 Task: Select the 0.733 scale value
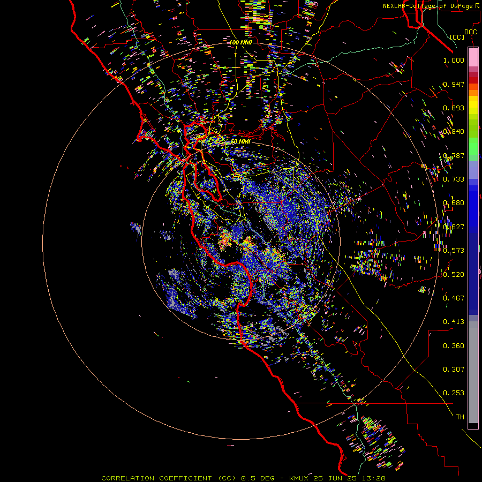point(454,179)
